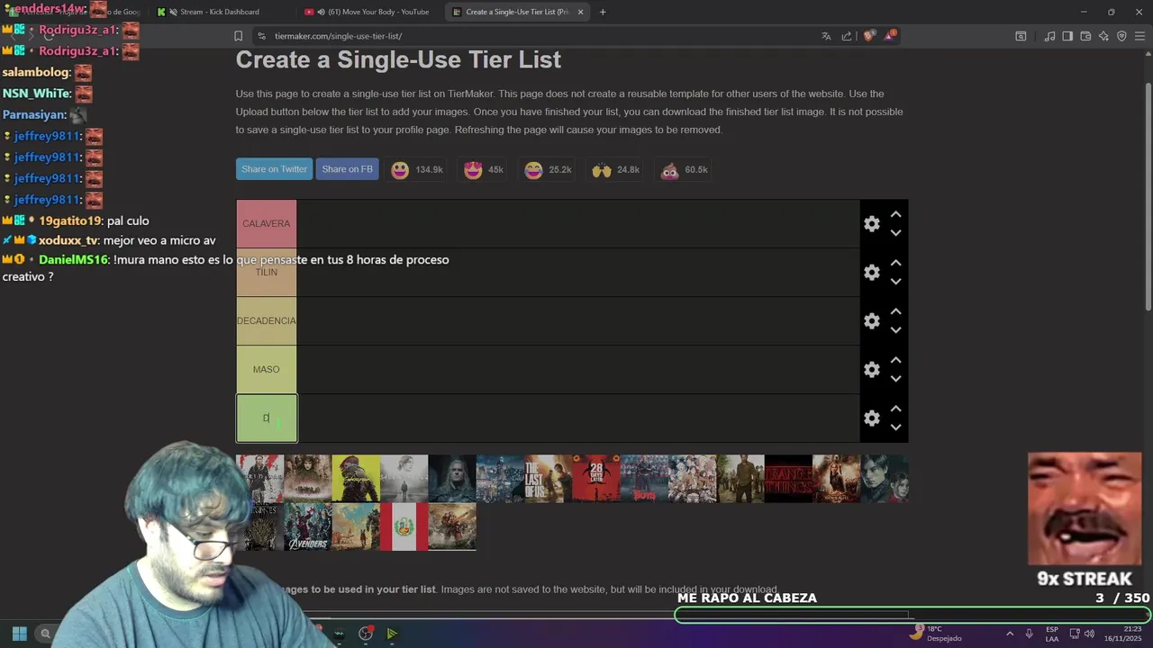Open browser hamburger menu
This screenshot has height=648, width=1153.
(x=1139, y=36)
